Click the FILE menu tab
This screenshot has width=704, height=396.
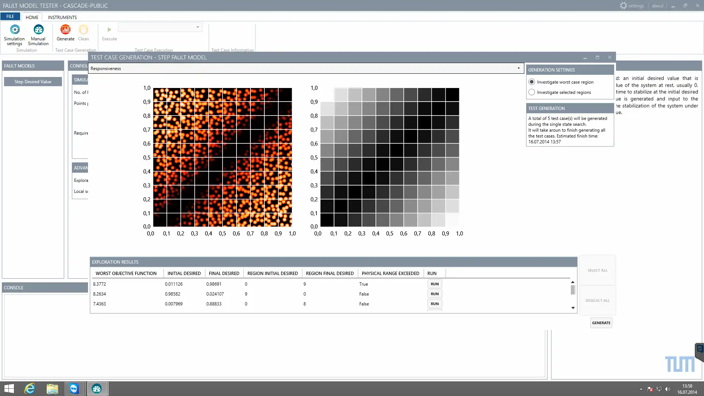(10, 17)
